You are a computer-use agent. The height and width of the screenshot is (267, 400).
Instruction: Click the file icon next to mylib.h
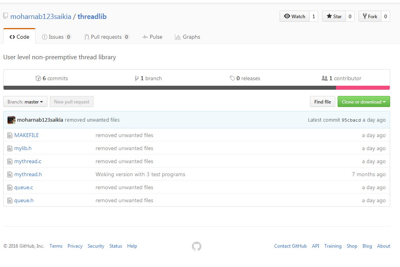[10, 148]
